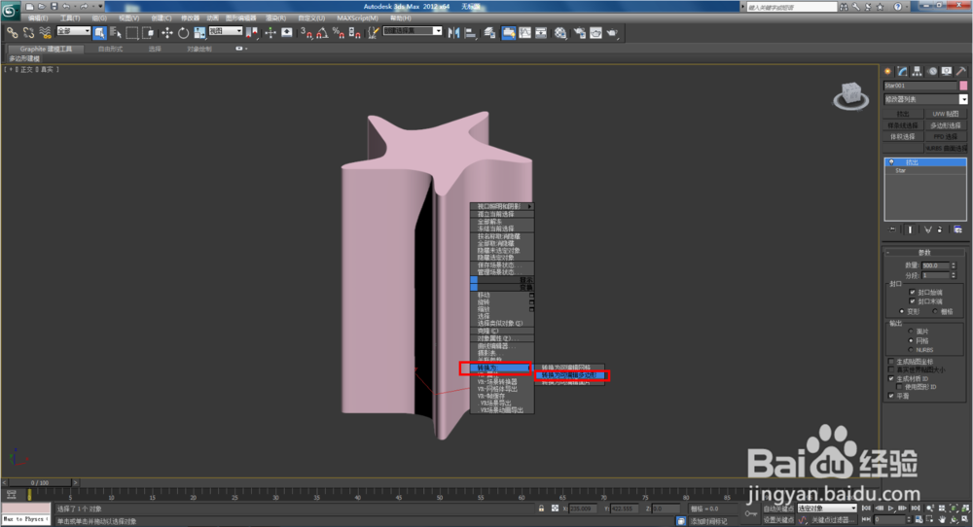Click the 3ds Max application logo button
Image resolution: width=973 pixels, height=527 pixels.
tap(10, 9)
